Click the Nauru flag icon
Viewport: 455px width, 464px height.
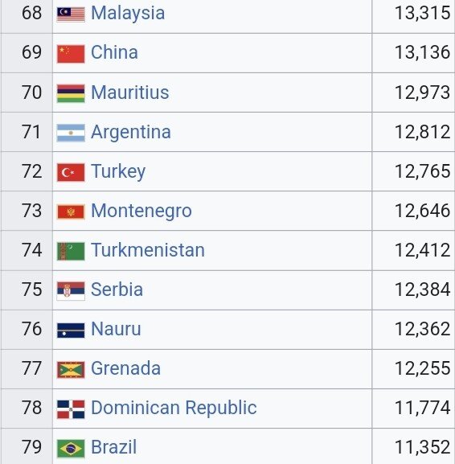point(71,331)
